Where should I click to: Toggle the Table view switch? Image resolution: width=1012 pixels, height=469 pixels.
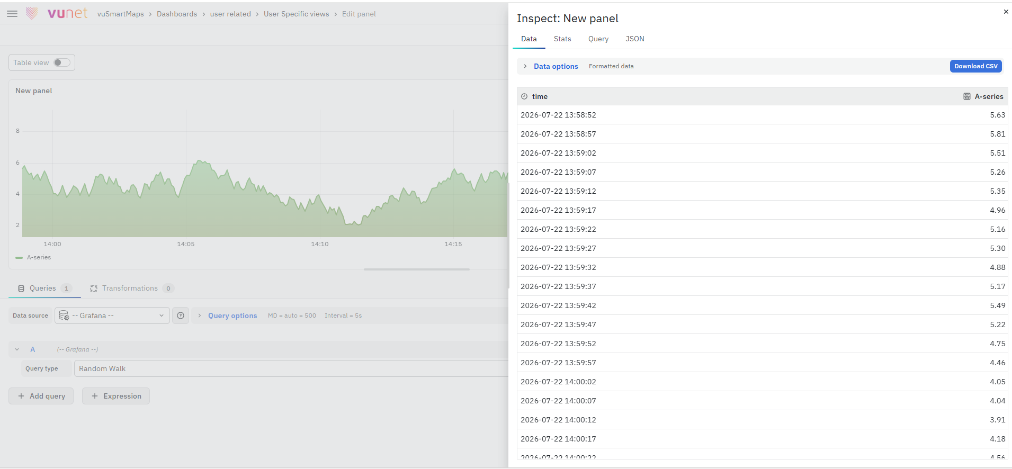pos(61,62)
